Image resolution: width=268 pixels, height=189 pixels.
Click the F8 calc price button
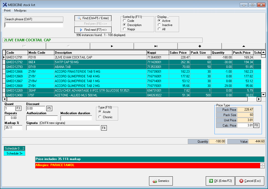256,125
